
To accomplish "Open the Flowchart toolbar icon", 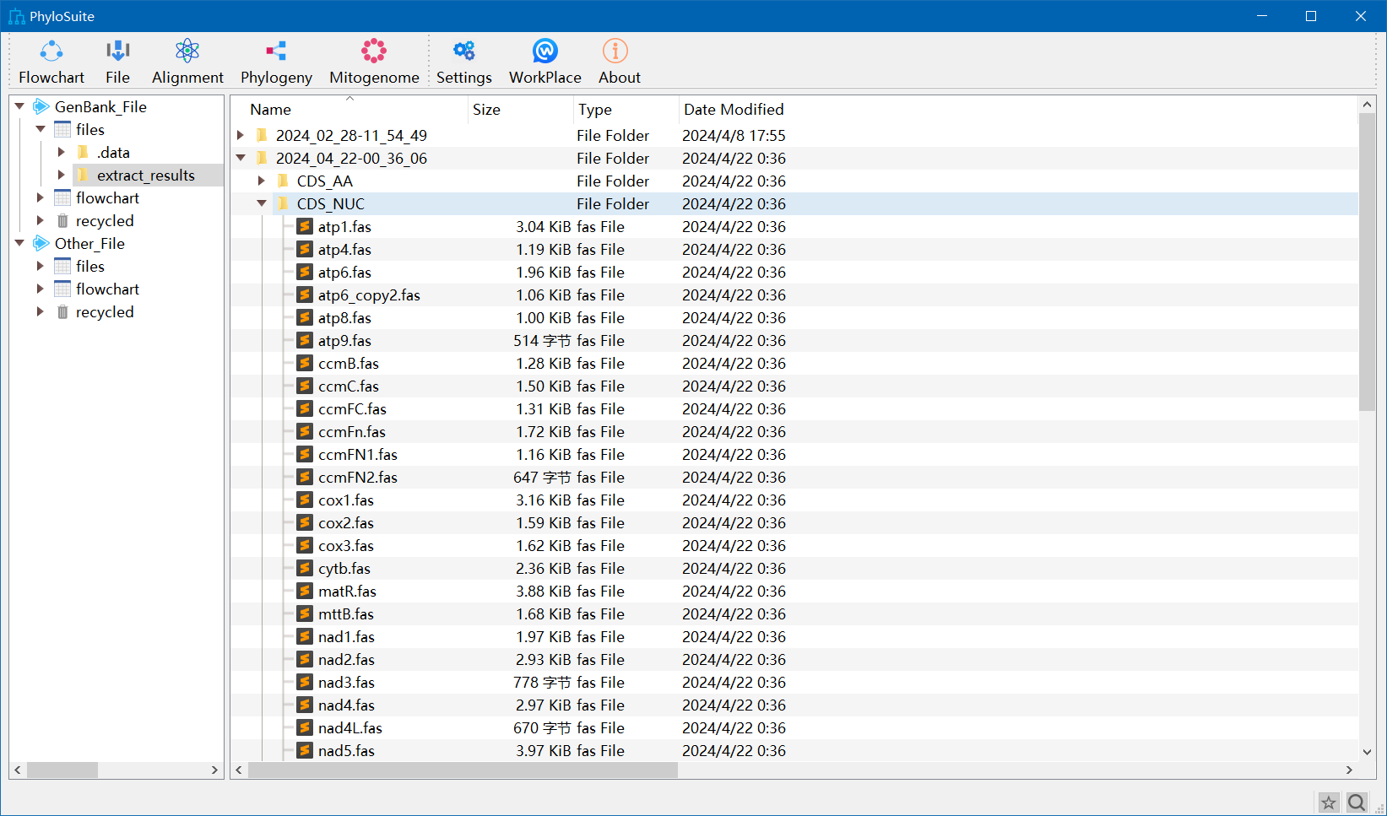I will tap(51, 51).
